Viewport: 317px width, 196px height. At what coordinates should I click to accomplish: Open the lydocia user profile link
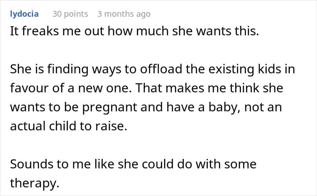(x=24, y=14)
